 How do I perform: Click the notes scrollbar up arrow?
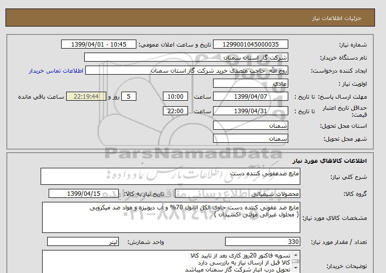point(295,255)
